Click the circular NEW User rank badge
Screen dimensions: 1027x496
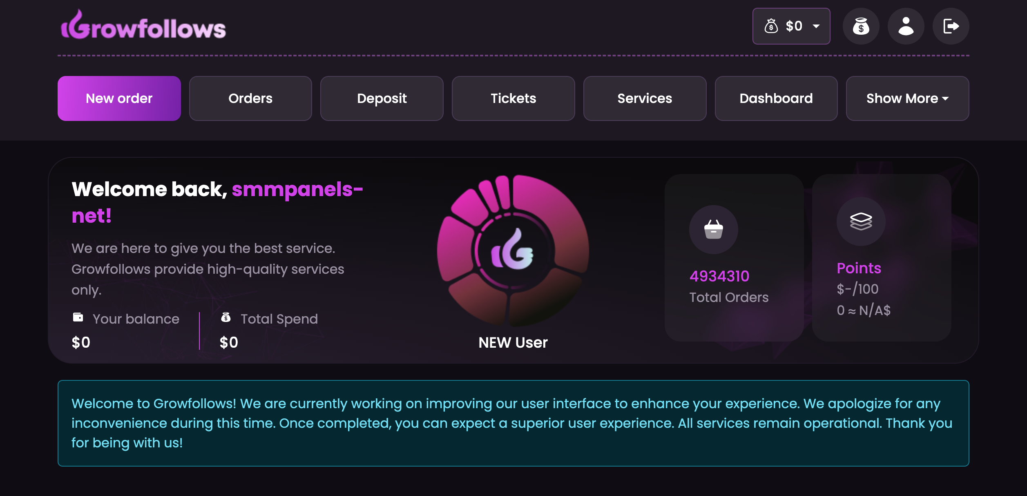coord(513,250)
